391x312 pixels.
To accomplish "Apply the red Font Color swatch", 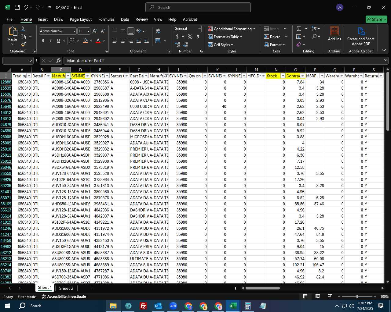I will (x=98, y=41).
